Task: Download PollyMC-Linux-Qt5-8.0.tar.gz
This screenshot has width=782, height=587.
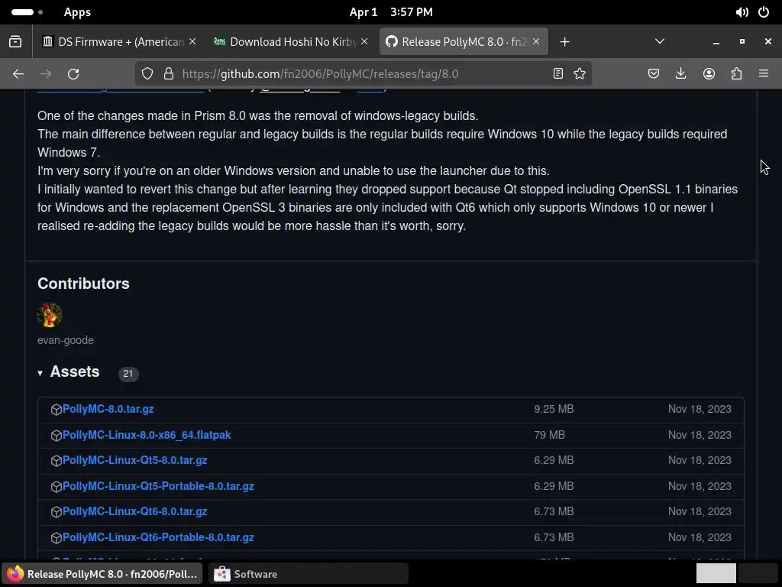Action: coord(134,460)
